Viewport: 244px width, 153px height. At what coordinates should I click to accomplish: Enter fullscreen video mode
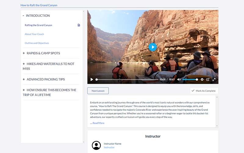[214, 80]
